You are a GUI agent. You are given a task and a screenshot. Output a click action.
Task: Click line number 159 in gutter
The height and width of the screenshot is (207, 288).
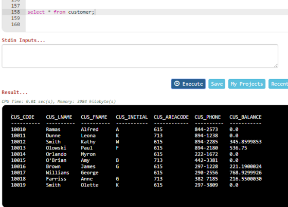[x=15, y=18]
